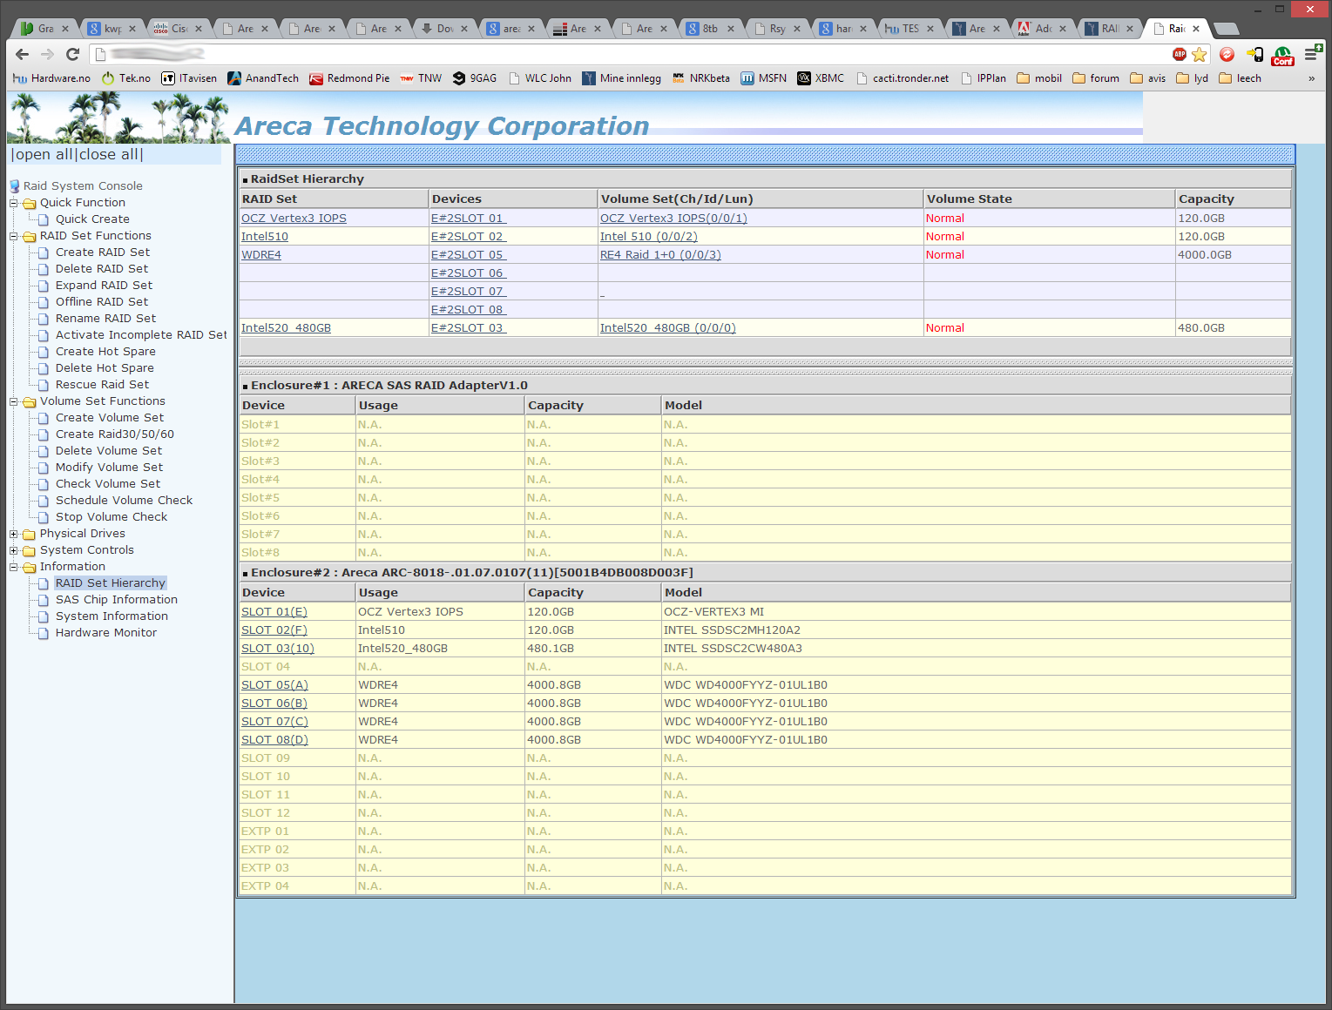This screenshot has height=1010, width=1332.
Task: Click the browser back arrow
Action: coord(22,54)
